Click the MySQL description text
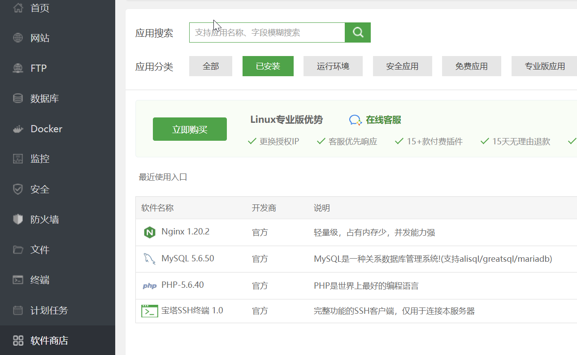 (x=433, y=259)
